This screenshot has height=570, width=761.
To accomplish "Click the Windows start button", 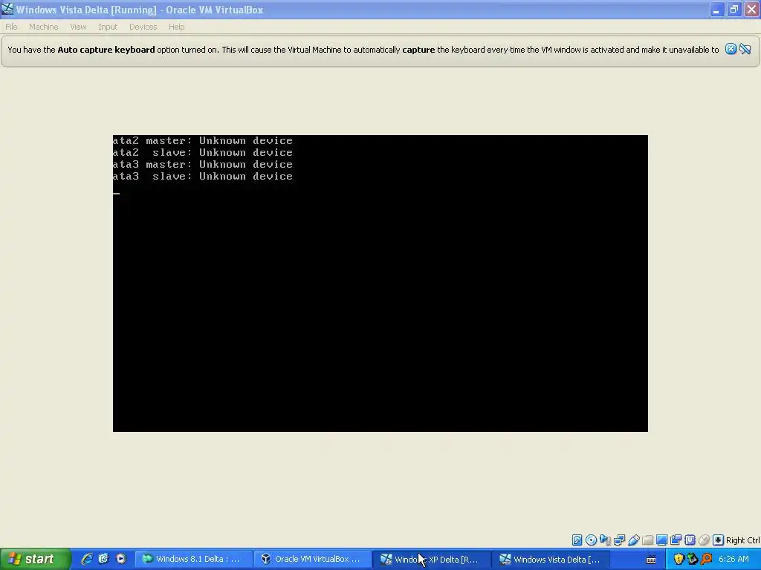I will pos(35,559).
